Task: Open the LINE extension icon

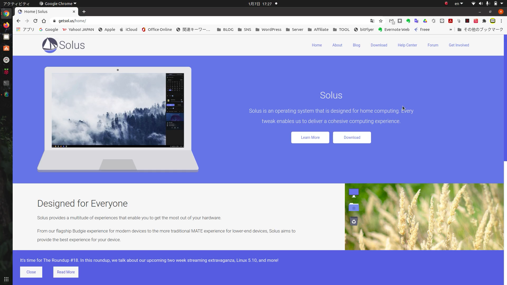Action: pyautogui.click(x=442, y=21)
